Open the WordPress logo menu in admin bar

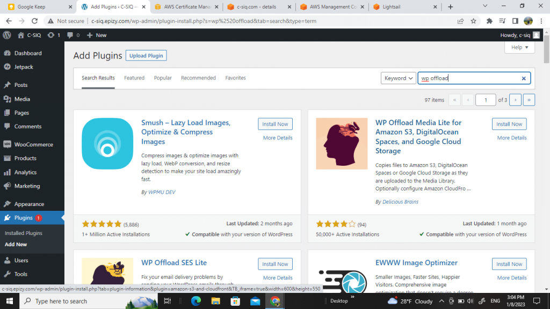(x=7, y=35)
